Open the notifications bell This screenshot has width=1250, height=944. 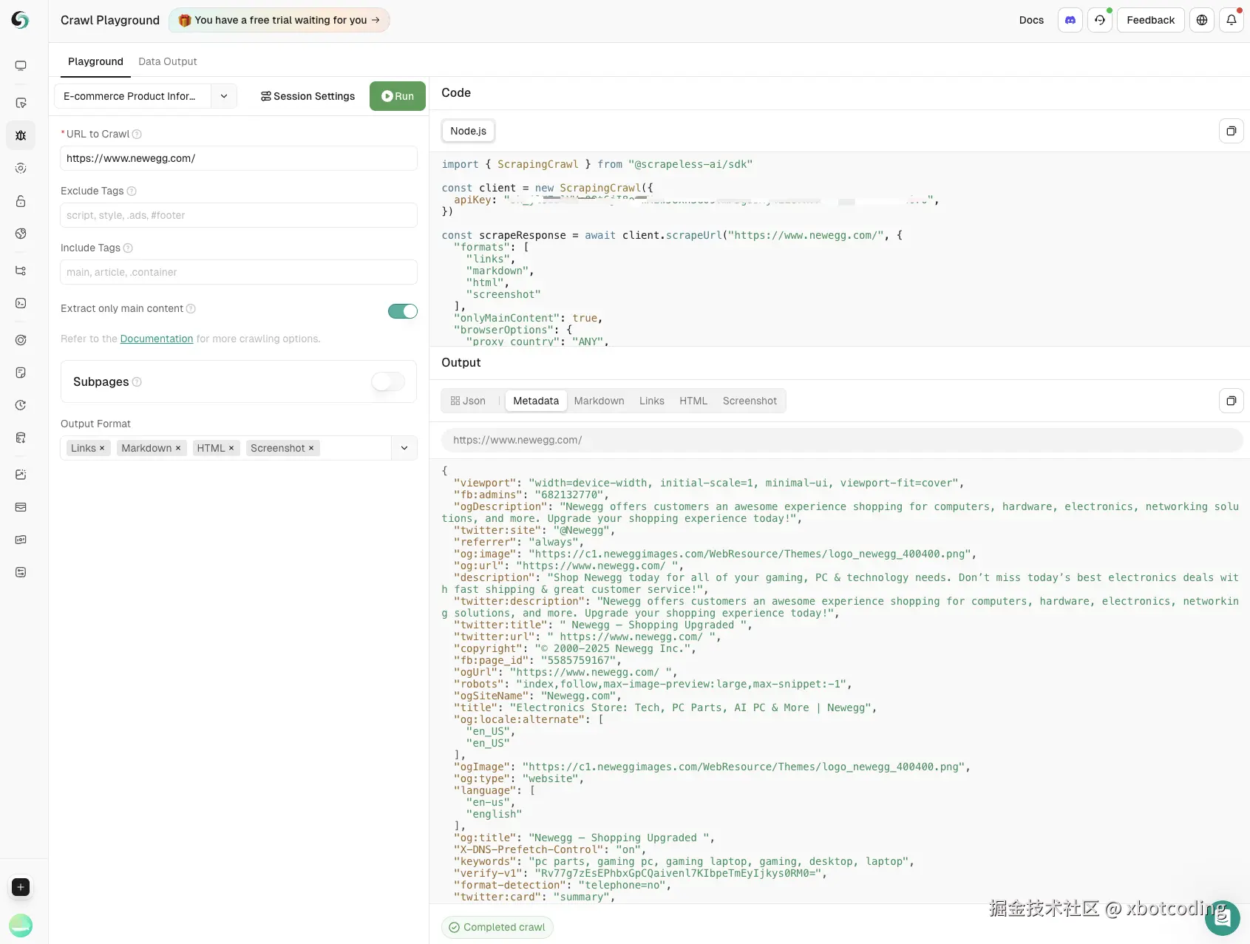tap(1232, 20)
